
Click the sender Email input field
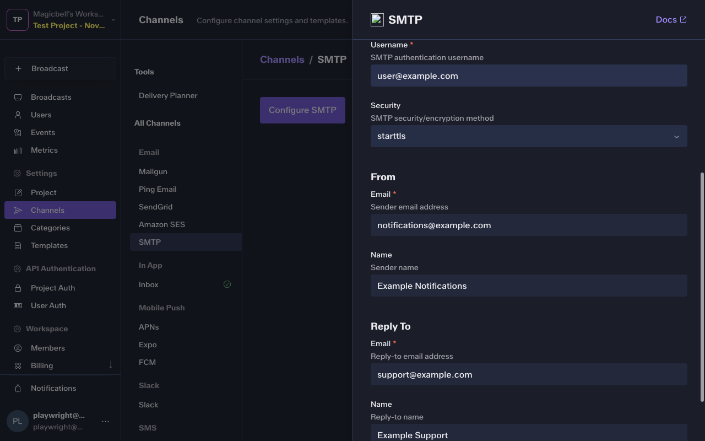click(528, 225)
